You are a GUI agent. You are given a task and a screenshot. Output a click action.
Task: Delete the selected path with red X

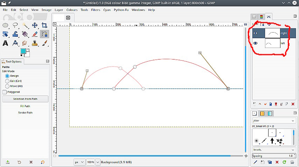coord(293,104)
